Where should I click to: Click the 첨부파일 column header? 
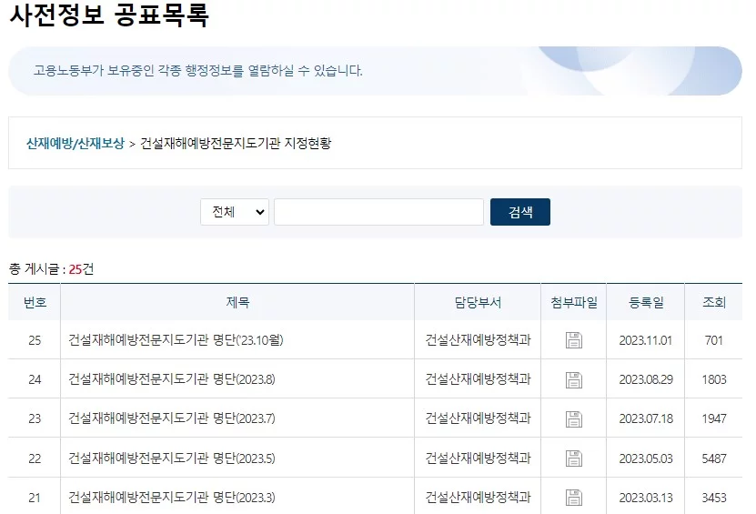tap(574, 302)
